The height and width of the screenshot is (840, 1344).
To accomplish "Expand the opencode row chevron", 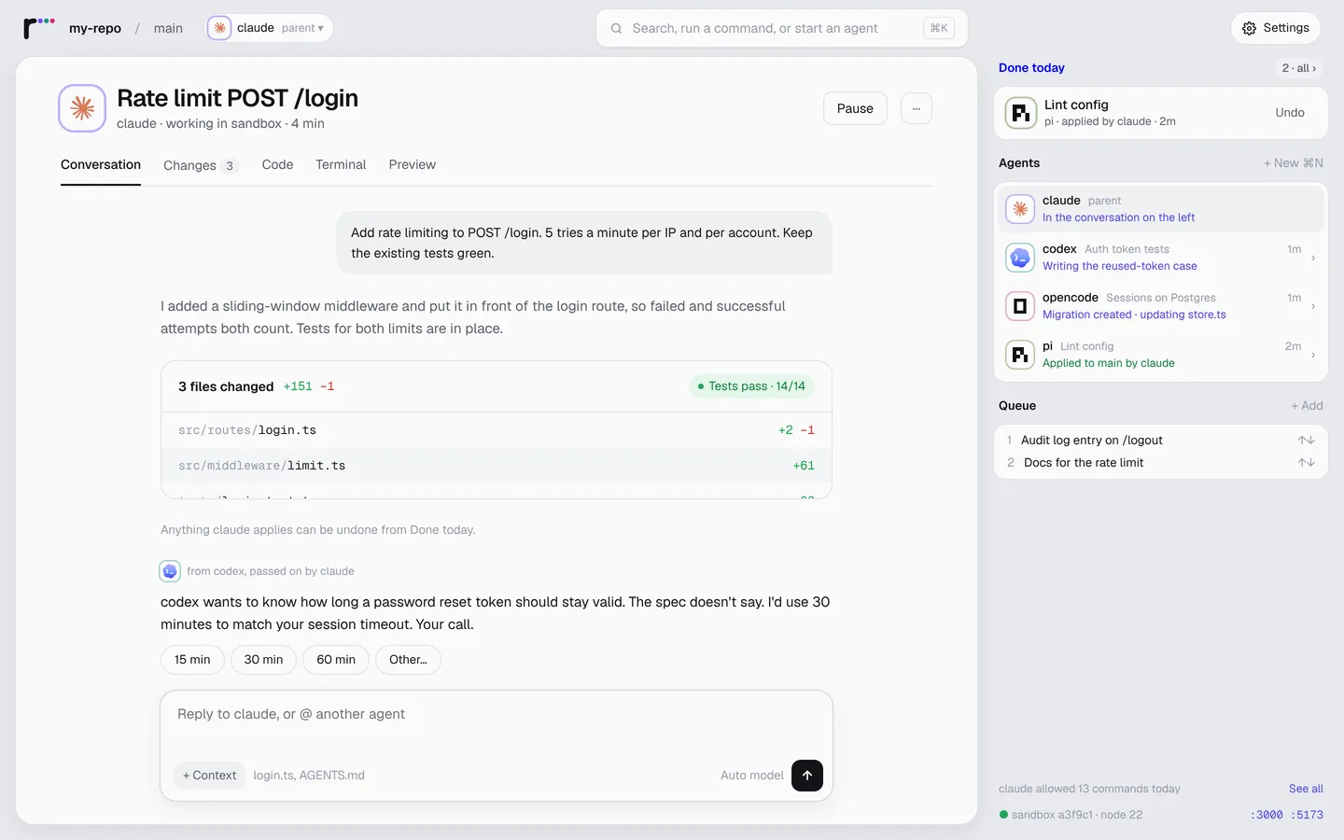I will tap(1313, 307).
